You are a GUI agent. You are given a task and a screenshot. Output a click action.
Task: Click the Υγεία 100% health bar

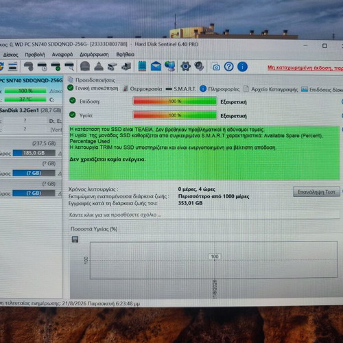point(175,115)
